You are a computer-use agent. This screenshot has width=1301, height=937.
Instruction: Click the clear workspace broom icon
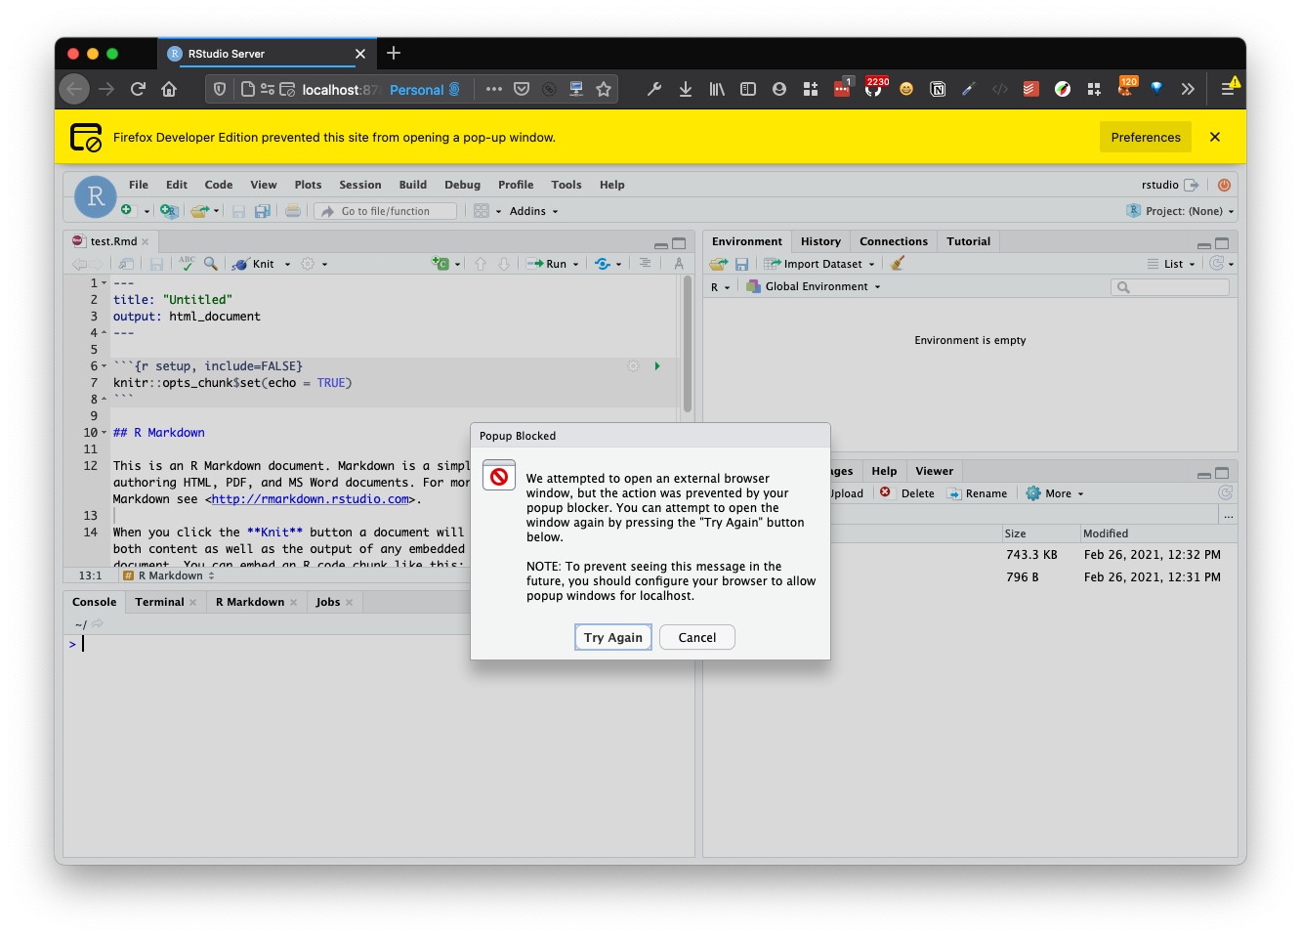coord(898,264)
